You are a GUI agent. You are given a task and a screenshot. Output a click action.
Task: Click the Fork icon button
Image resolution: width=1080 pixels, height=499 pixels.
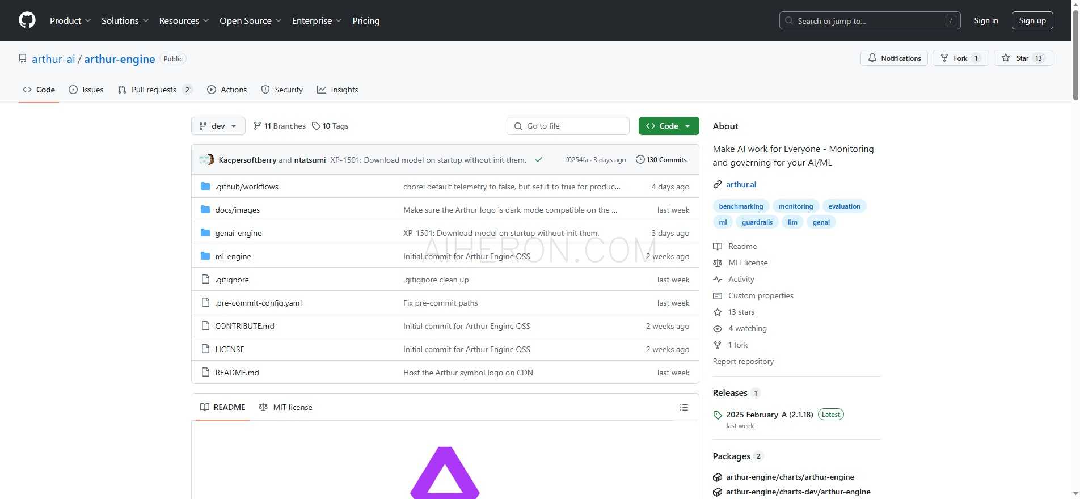tap(944, 58)
